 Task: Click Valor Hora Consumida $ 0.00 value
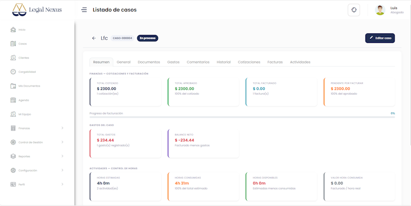click(x=337, y=183)
